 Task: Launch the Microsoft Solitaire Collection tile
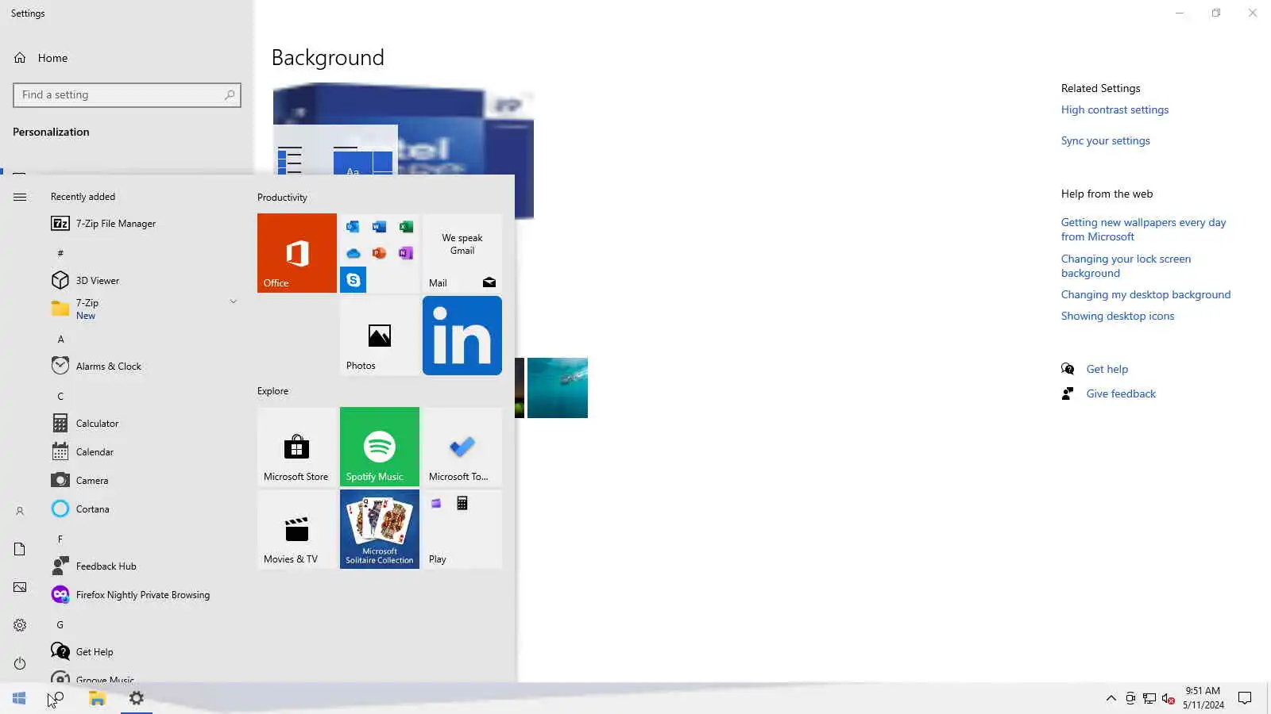tap(379, 529)
